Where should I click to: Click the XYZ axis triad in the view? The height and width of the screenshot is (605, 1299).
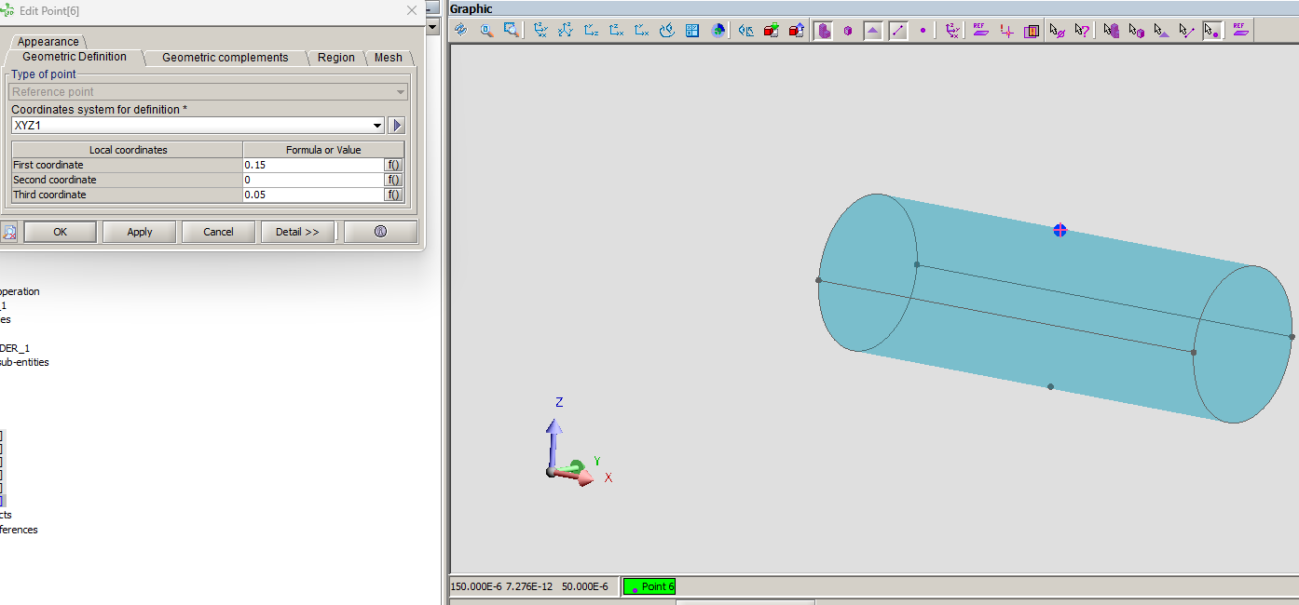click(578, 442)
